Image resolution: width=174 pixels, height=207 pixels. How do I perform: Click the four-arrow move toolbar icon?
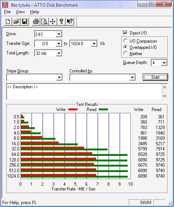(x=52, y=21)
